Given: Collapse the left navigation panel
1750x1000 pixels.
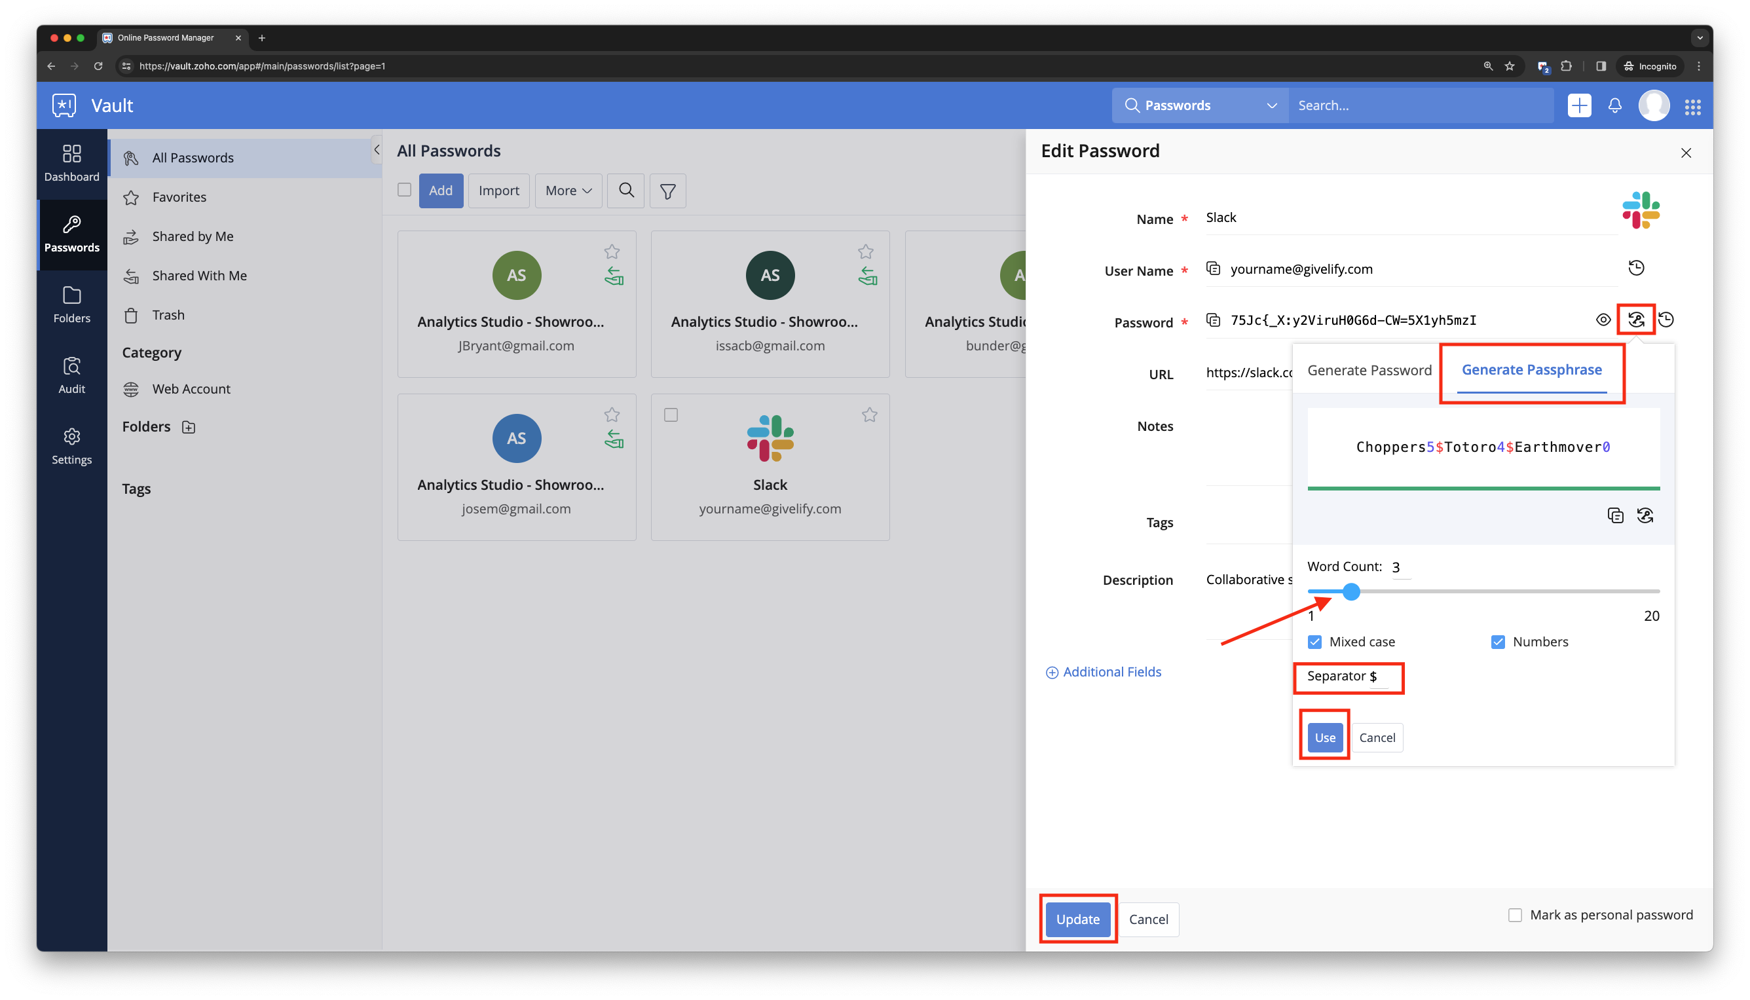Looking at the screenshot, I should point(377,150).
